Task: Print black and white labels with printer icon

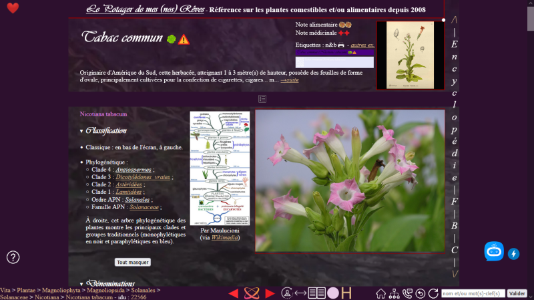Action: tap(341, 45)
